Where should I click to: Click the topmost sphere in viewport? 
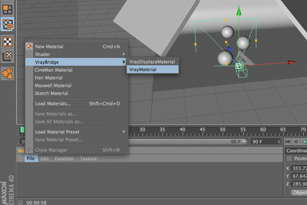click(x=228, y=32)
